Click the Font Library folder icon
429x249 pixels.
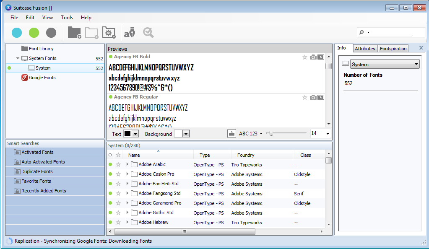25,49
